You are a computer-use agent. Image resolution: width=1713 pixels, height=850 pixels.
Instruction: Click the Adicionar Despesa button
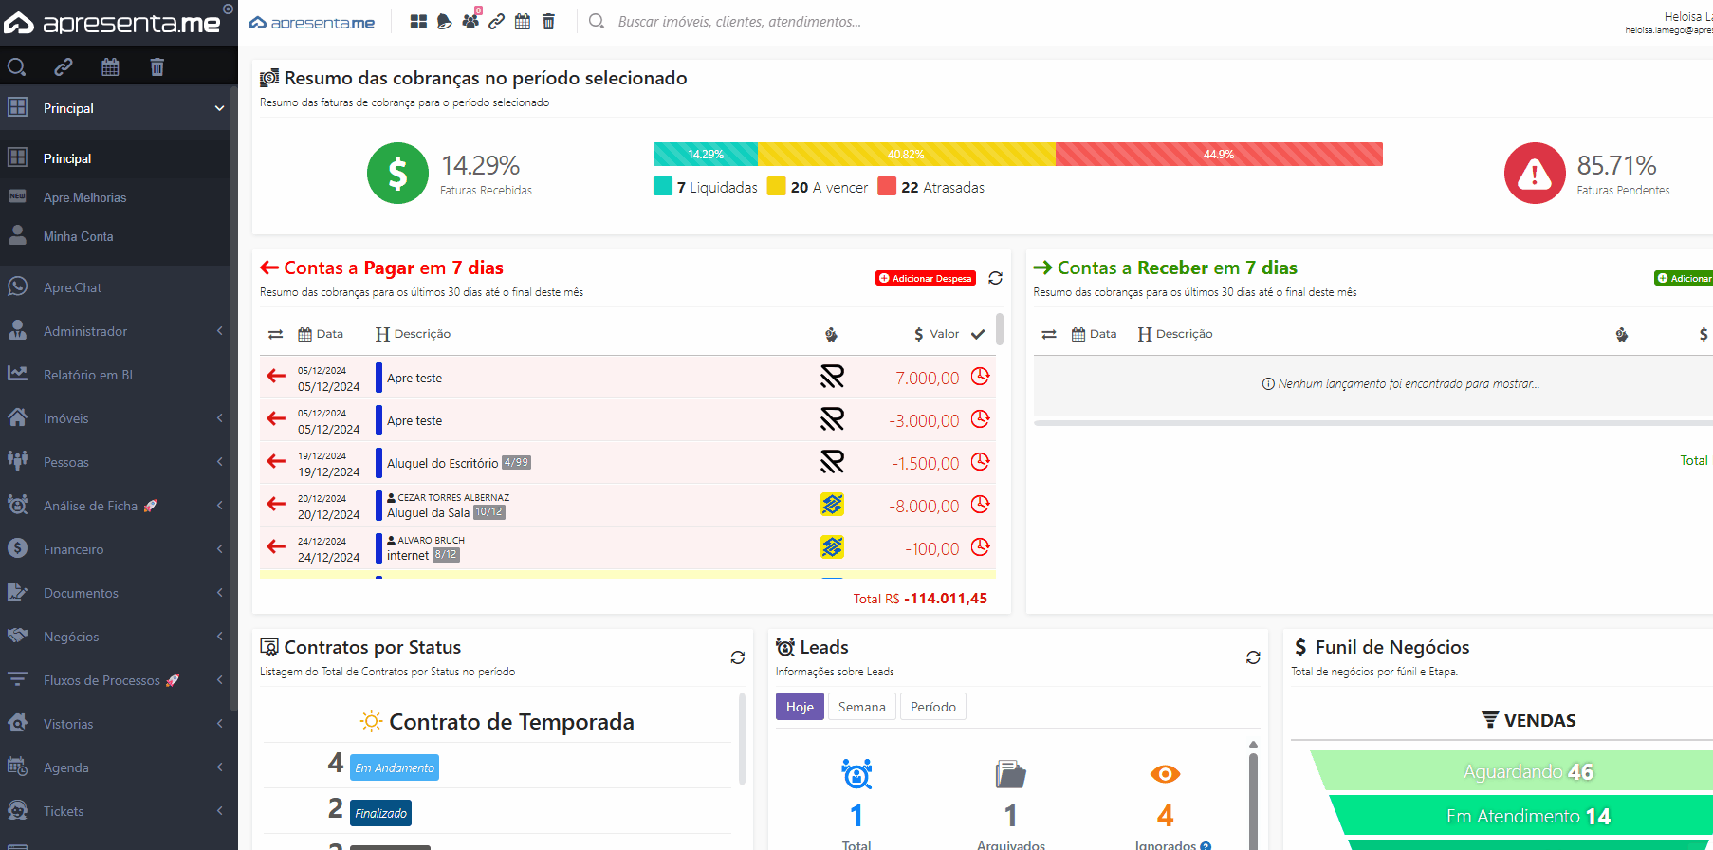(x=925, y=278)
